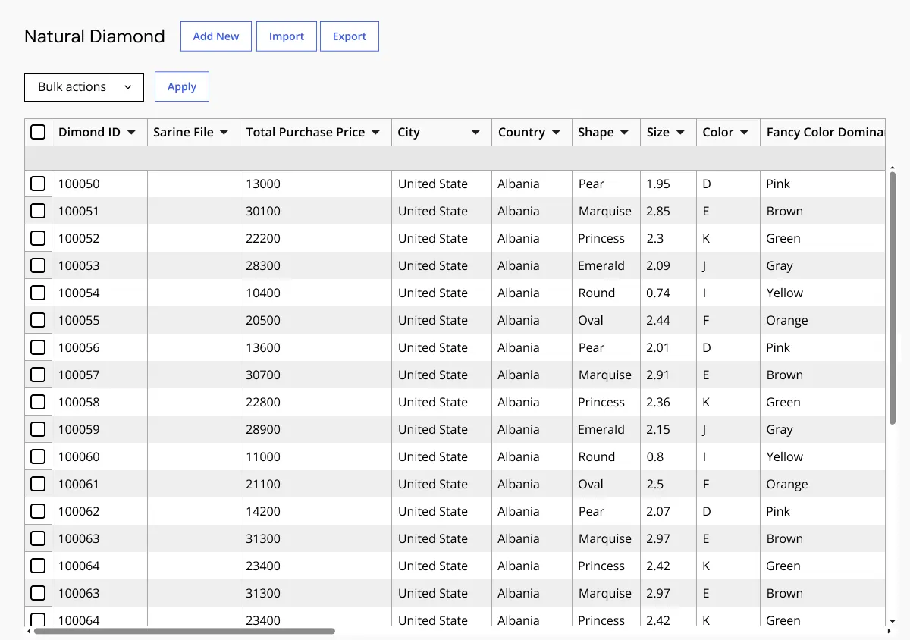The height and width of the screenshot is (640, 910).
Task: Tick the select-all checkbox in header
Action: pos(38,132)
